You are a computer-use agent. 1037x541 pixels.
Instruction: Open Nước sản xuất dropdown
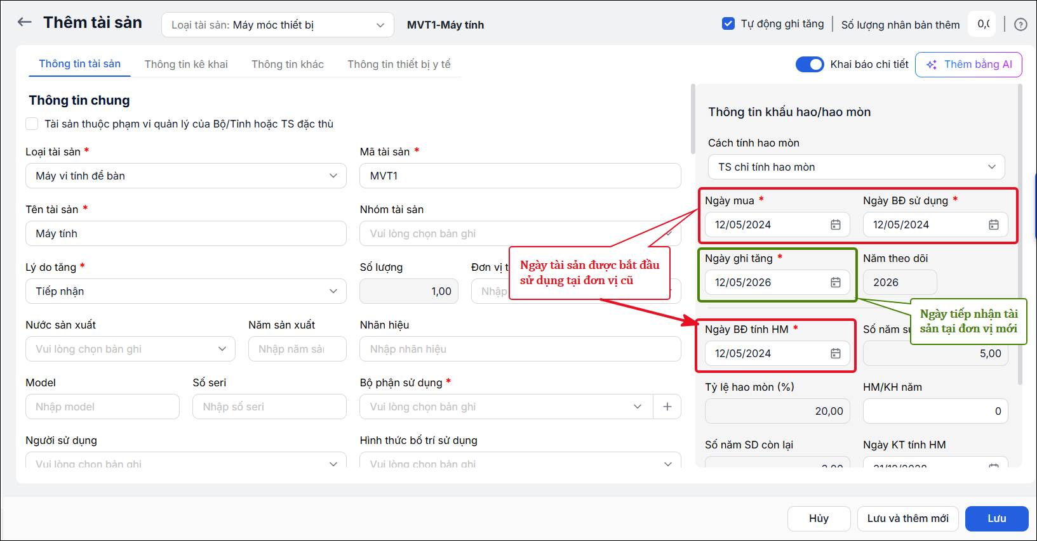(130, 349)
